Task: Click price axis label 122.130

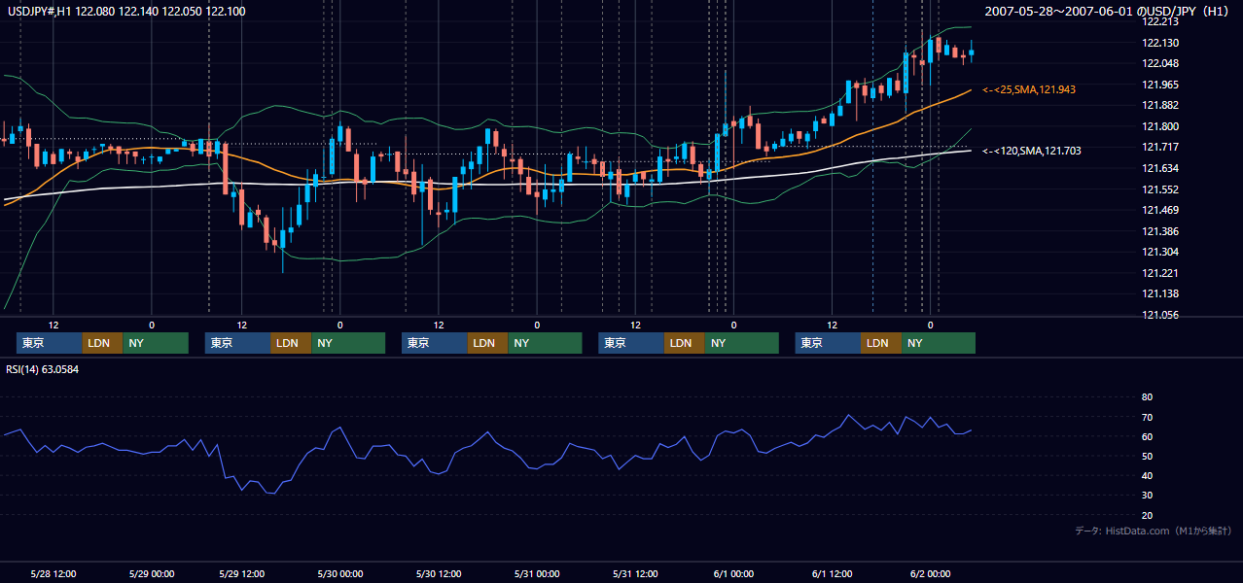Action: [1161, 43]
